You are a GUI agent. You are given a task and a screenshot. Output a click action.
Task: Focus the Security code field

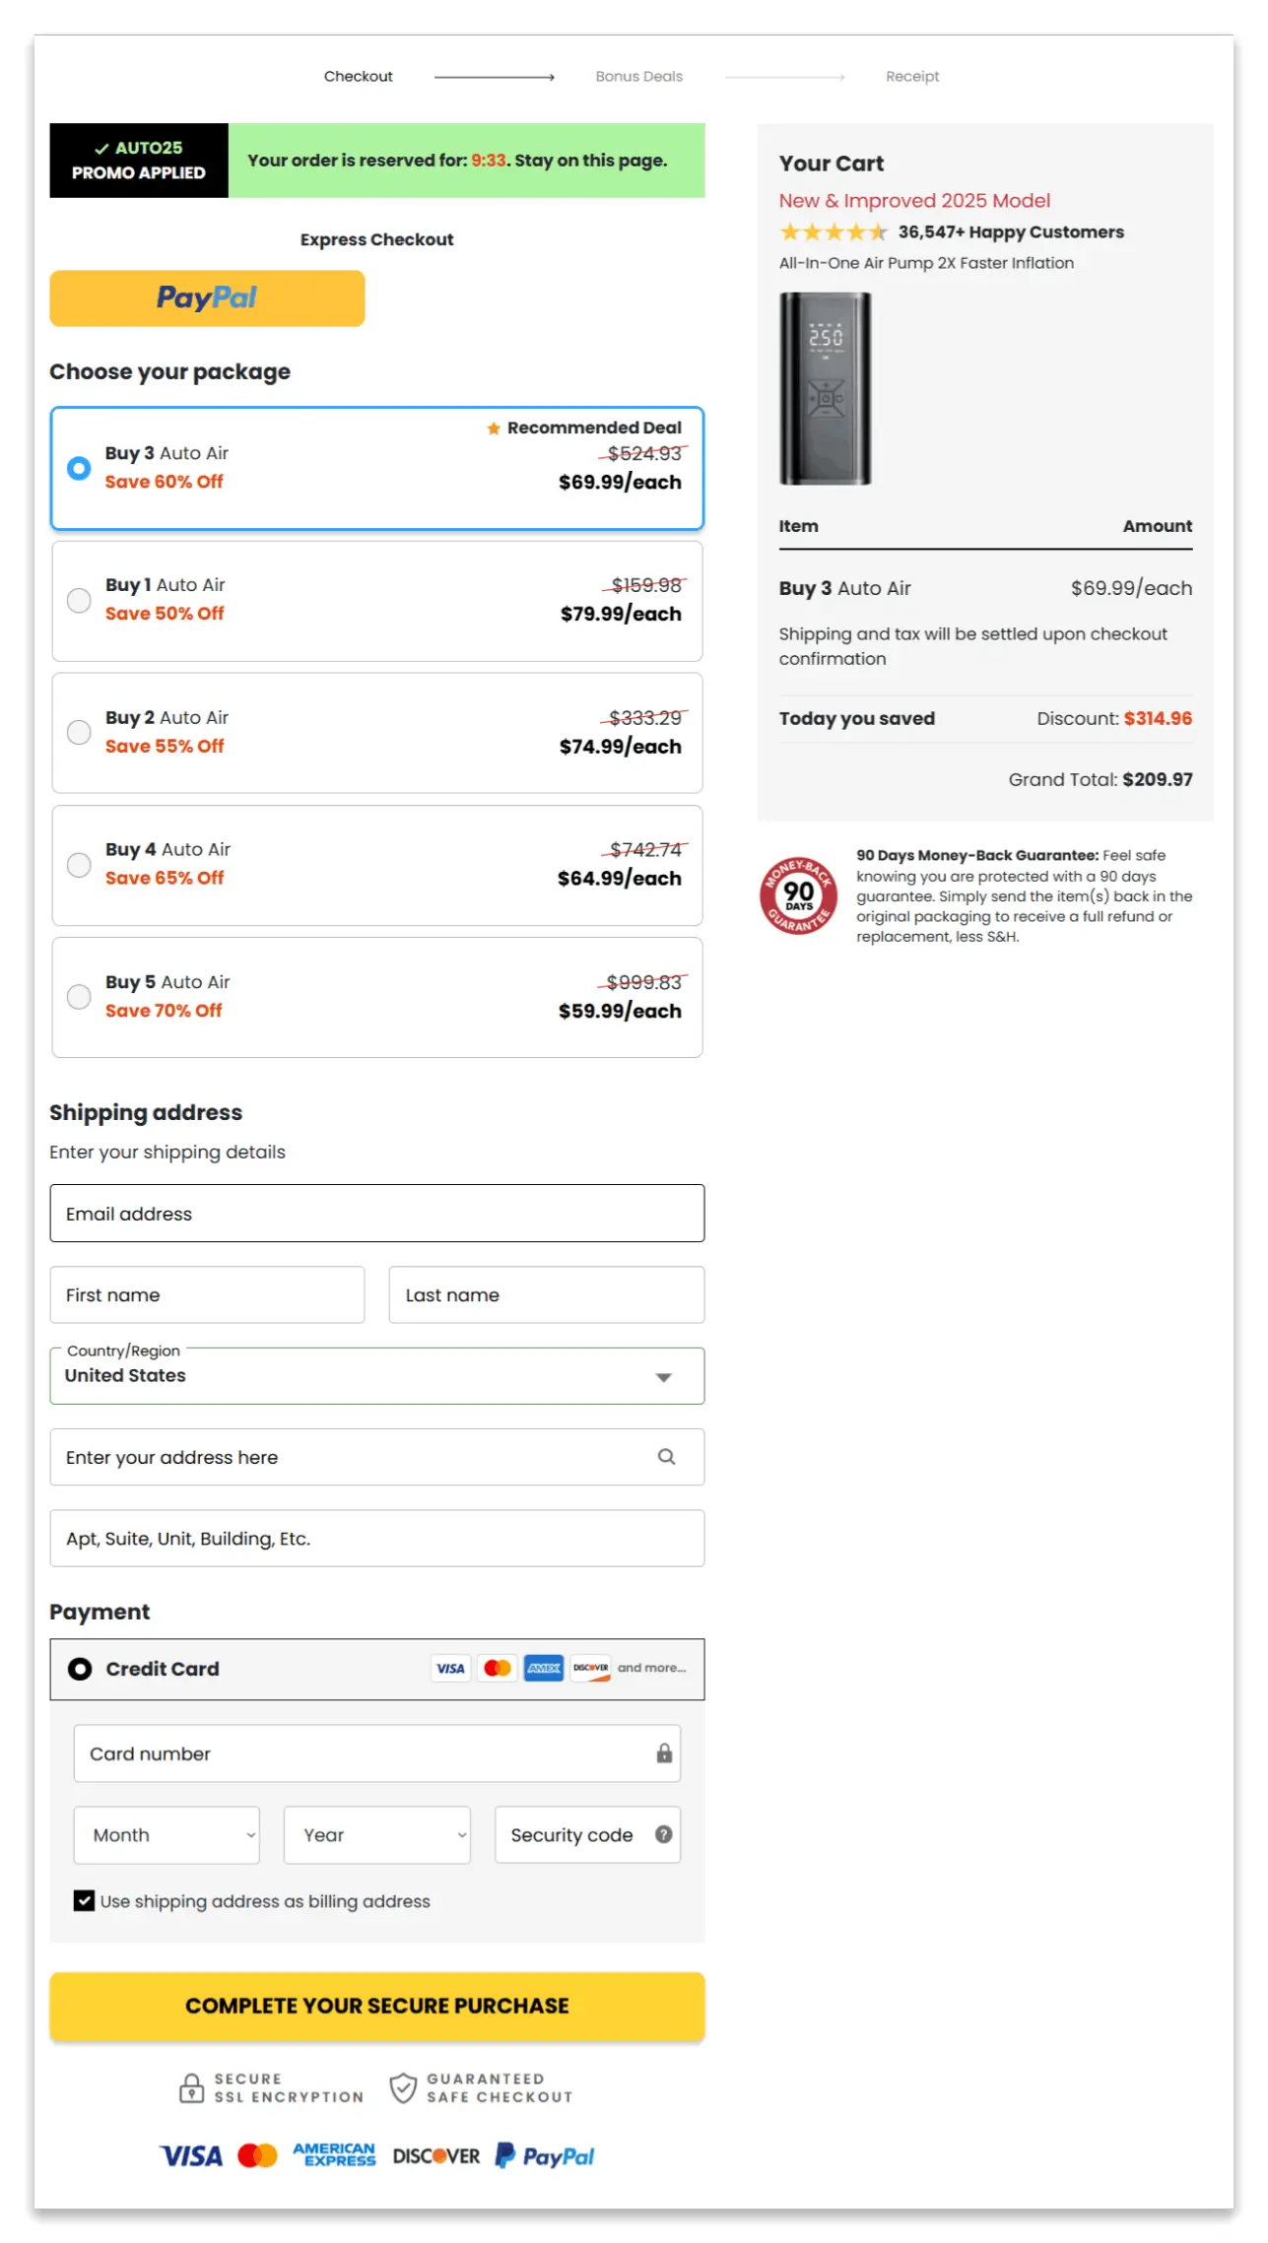pyautogui.click(x=587, y=1834)
